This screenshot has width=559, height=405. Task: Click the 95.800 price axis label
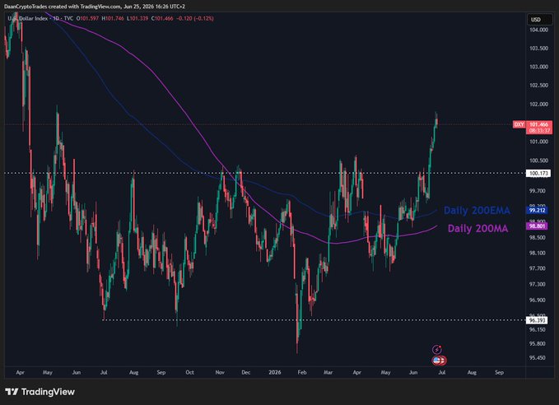click(x=538, y=344)
